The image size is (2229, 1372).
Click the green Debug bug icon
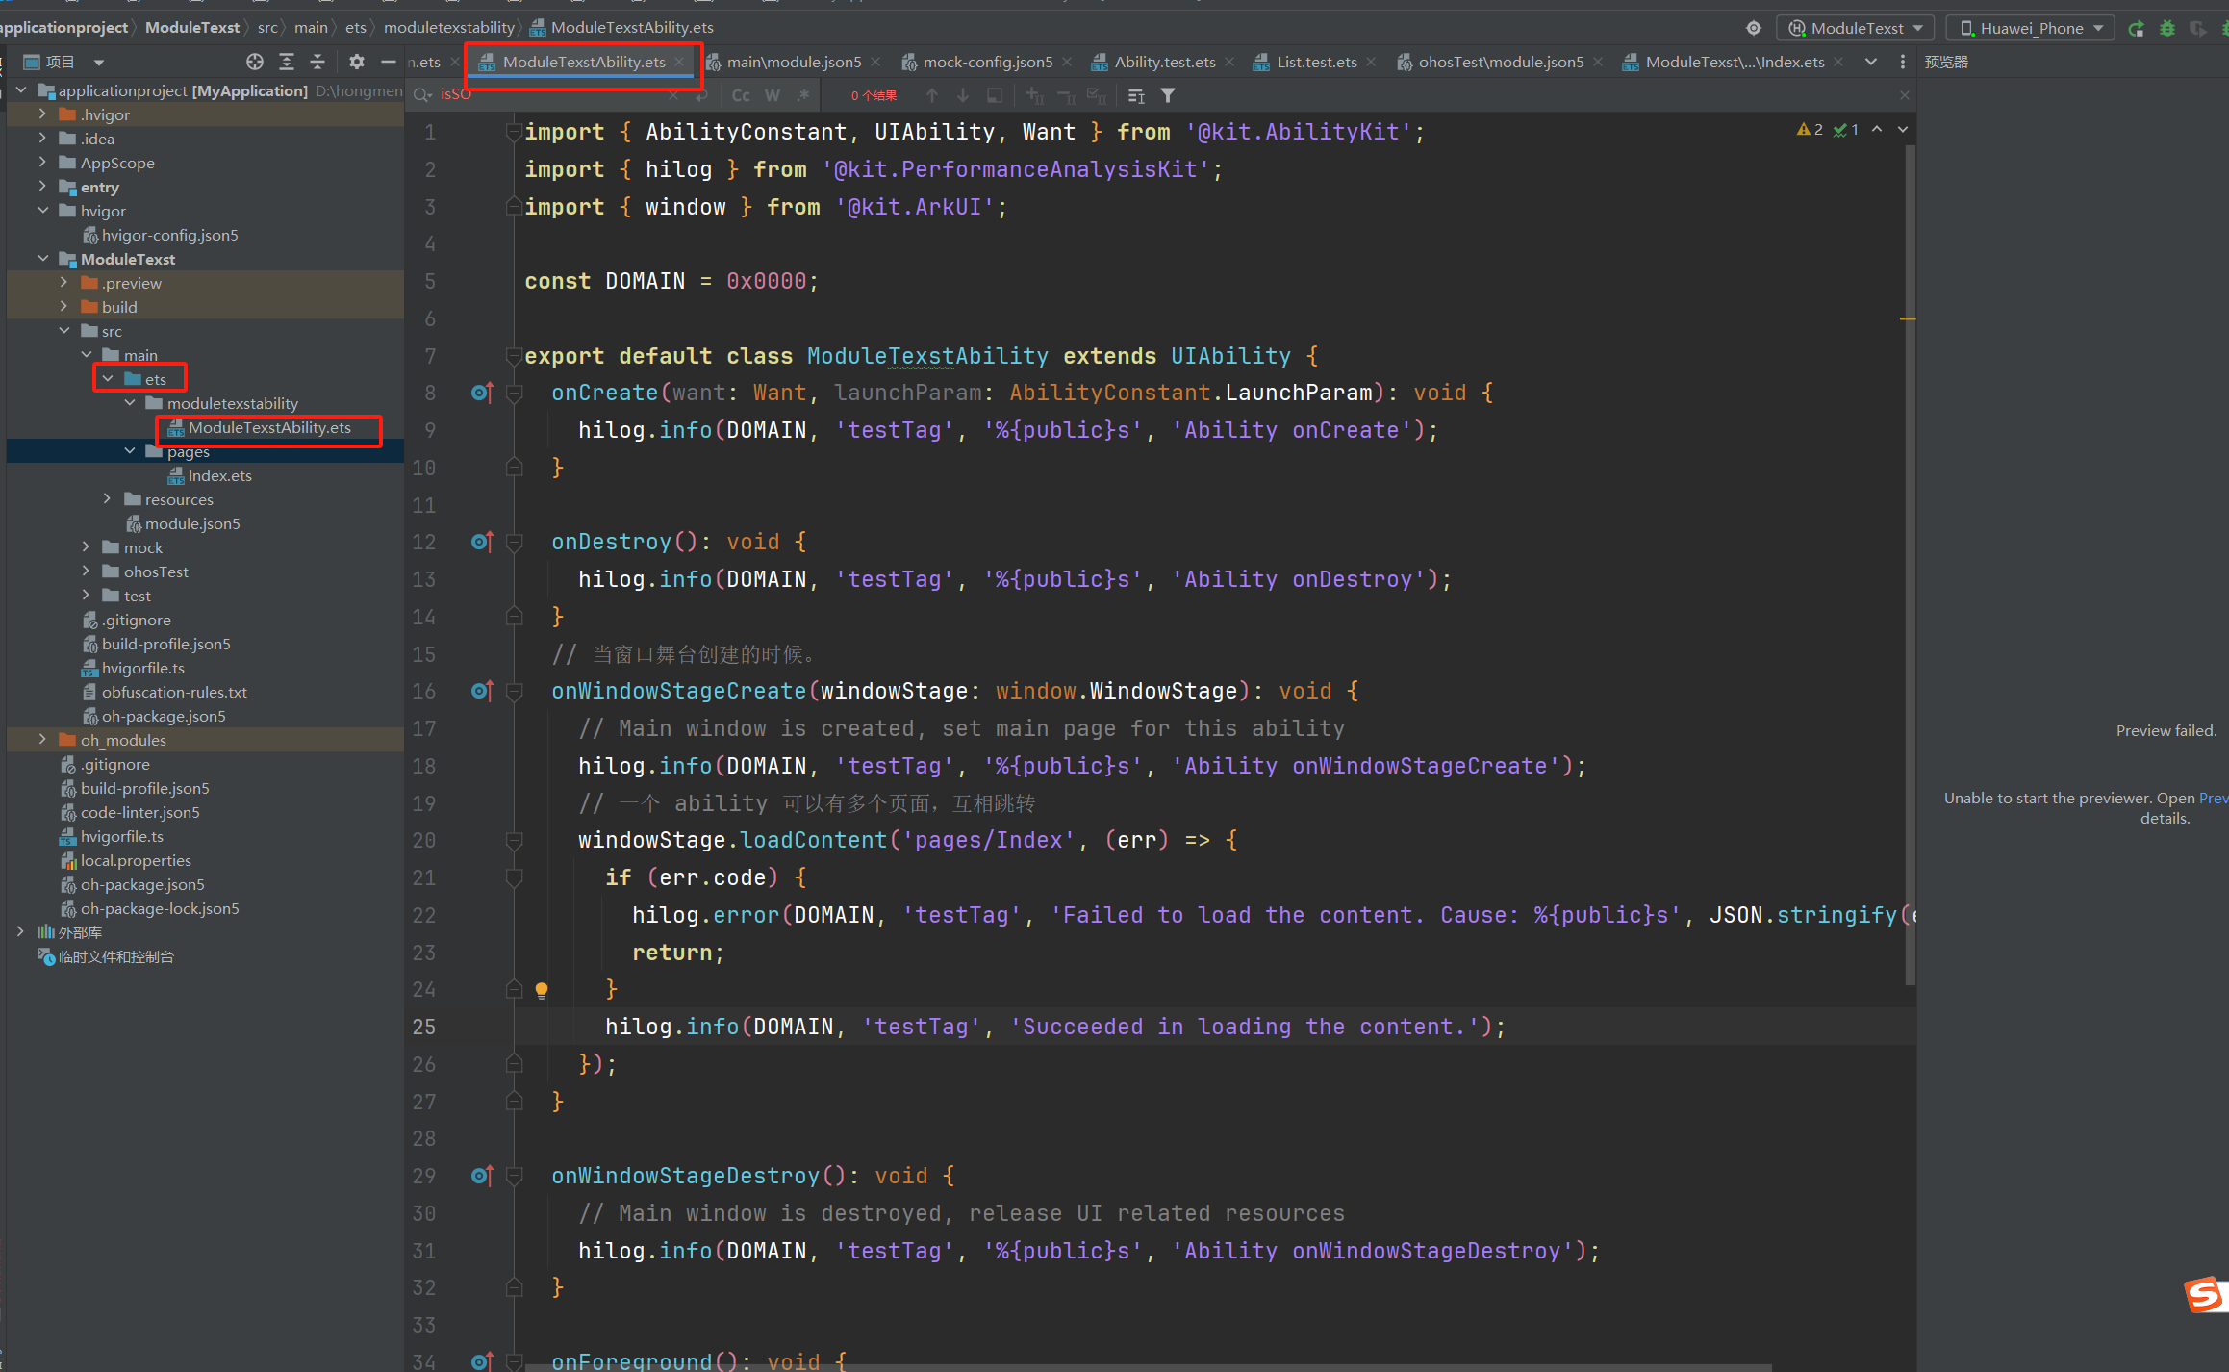[2166, 28]
